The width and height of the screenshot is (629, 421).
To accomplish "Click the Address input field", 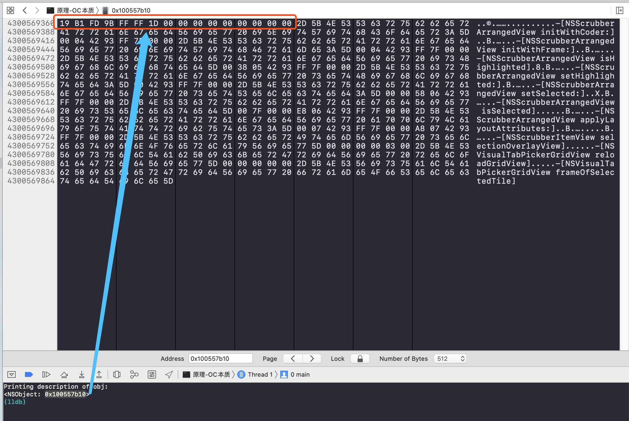I will pyautogui.click(x=220, y=359).
